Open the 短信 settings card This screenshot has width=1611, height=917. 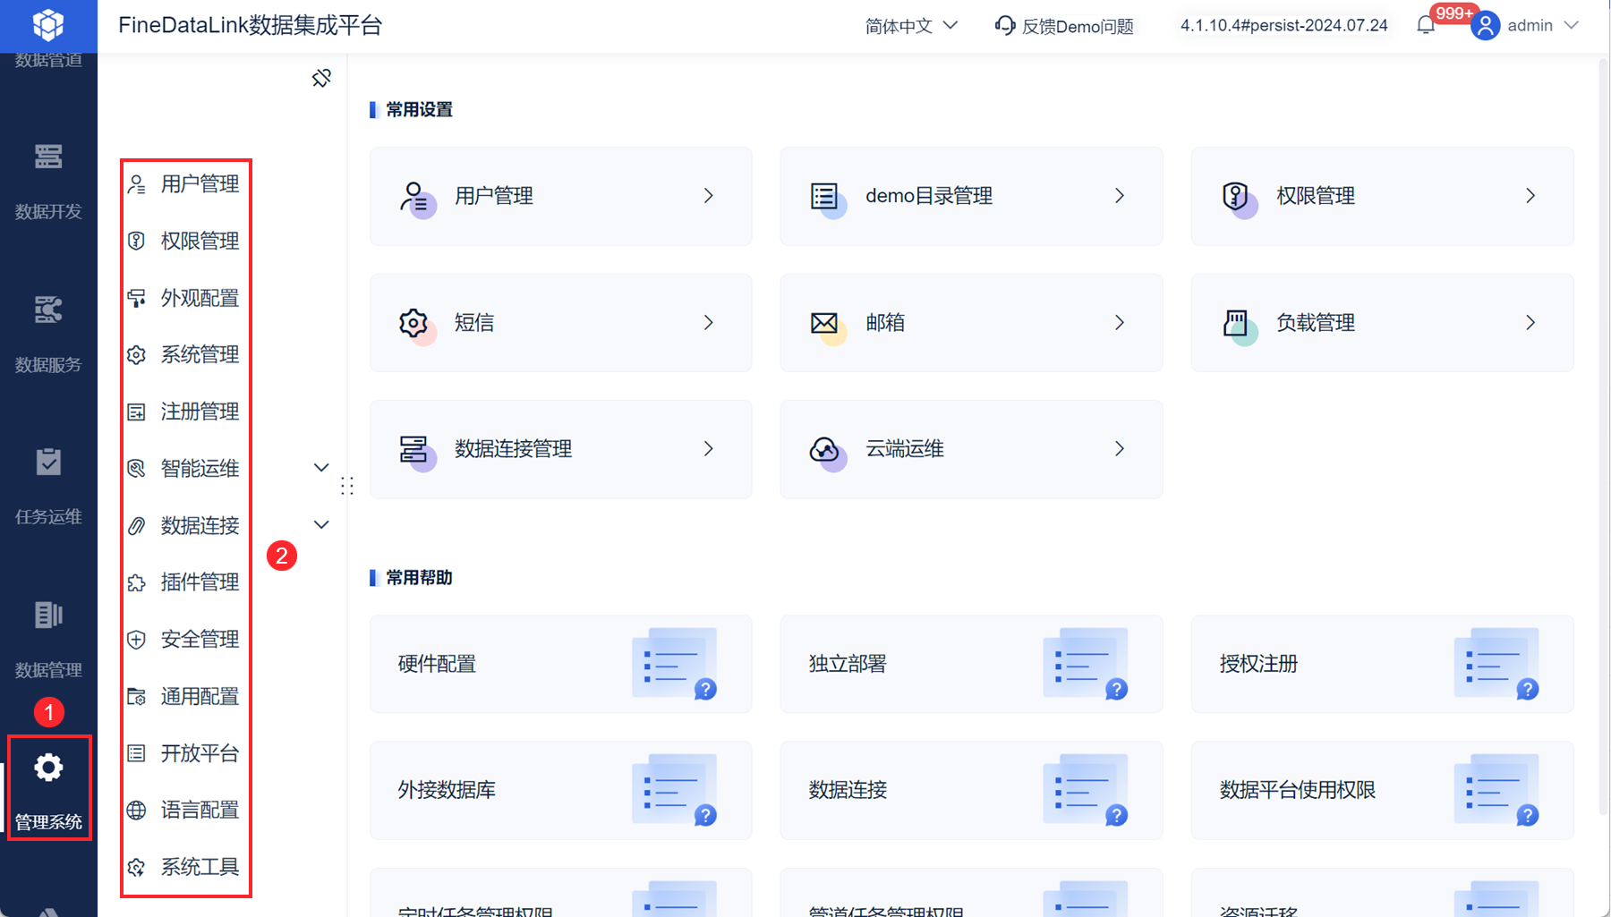coord(561,323)
